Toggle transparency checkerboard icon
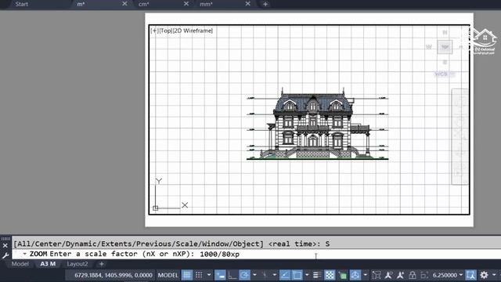 tap(330, 275)
